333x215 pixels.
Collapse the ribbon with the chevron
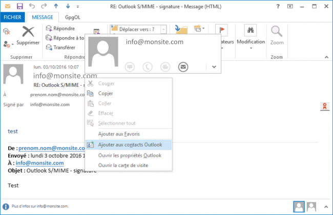(x=326, y=57)
